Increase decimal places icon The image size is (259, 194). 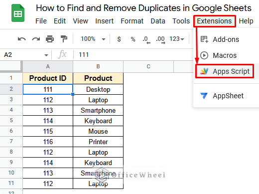[160, 40]
